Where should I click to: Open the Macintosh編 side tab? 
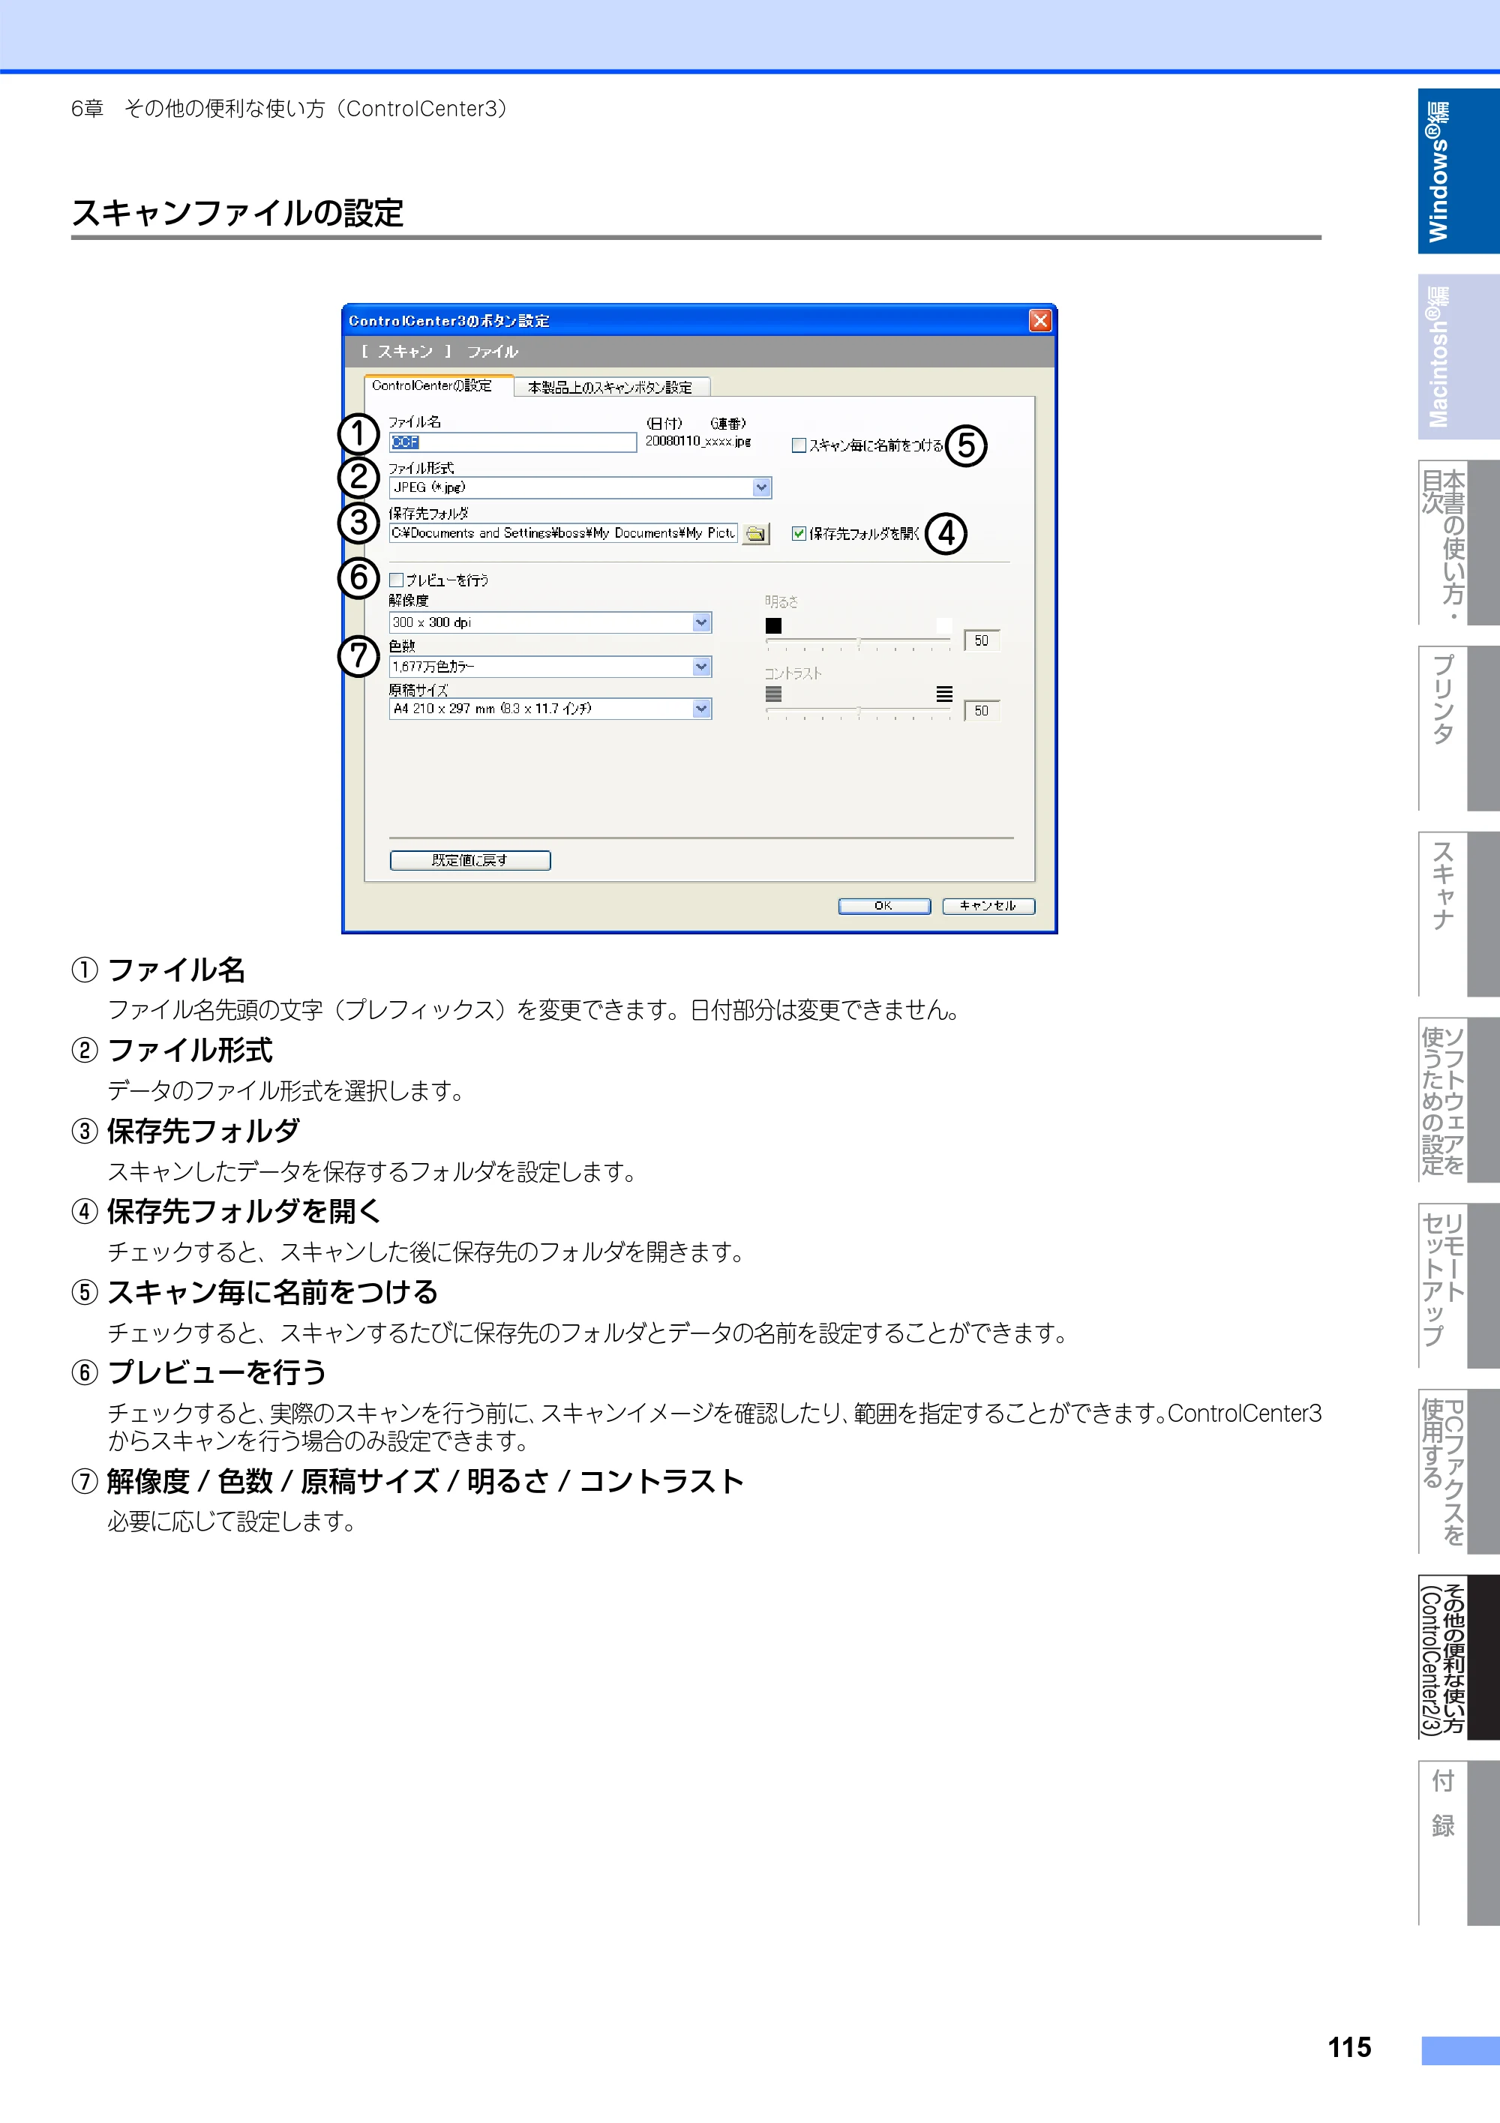coord(1459,357)
